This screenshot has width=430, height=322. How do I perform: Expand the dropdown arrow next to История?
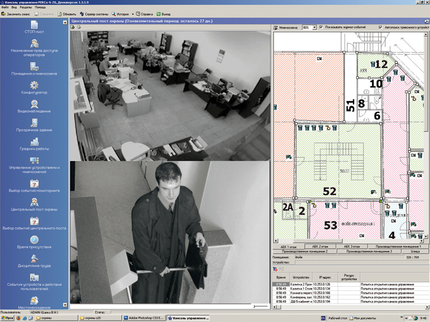click(133, 14)
